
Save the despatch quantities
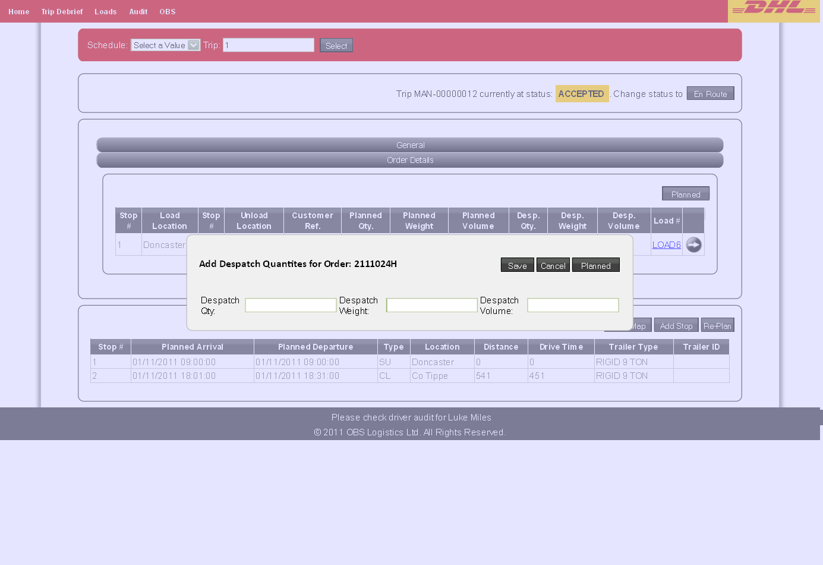tap(518, 265)
